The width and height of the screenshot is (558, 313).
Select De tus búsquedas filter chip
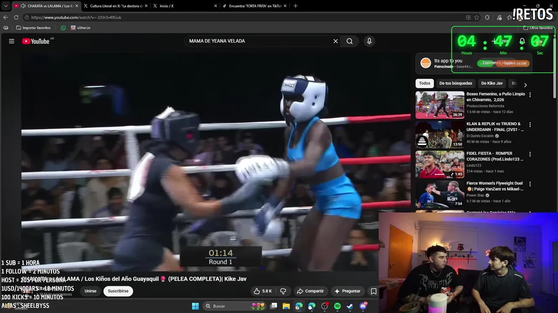click(x=456, y=83)
